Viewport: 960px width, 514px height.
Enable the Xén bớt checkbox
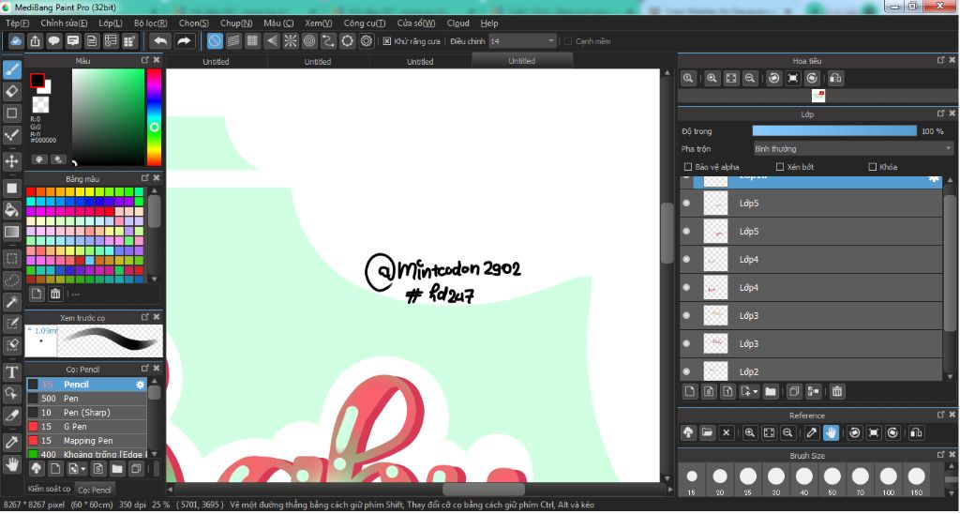point(779,167)
